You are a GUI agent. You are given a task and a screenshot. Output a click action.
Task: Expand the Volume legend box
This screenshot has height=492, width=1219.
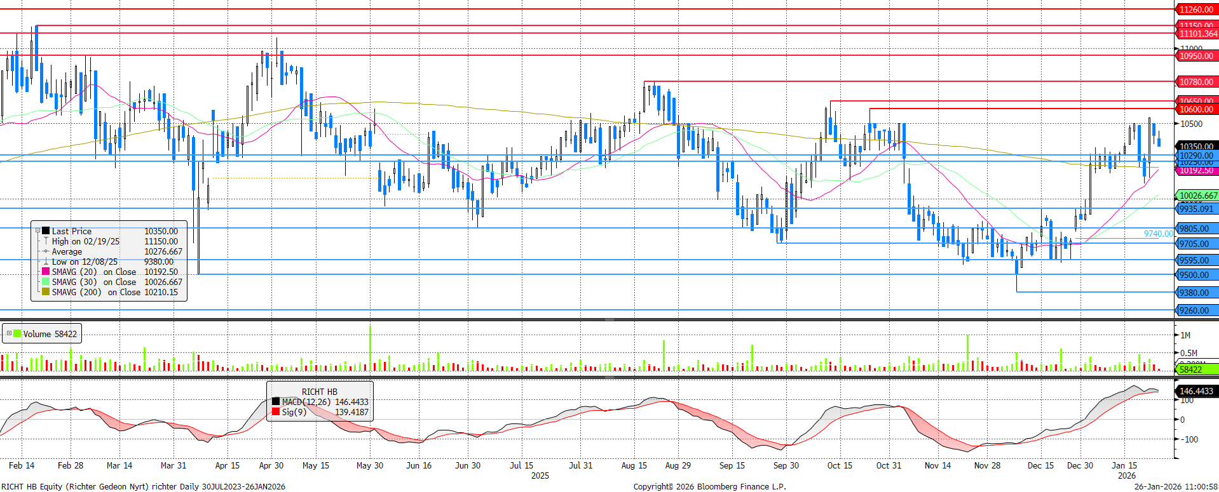coord(9,333)
